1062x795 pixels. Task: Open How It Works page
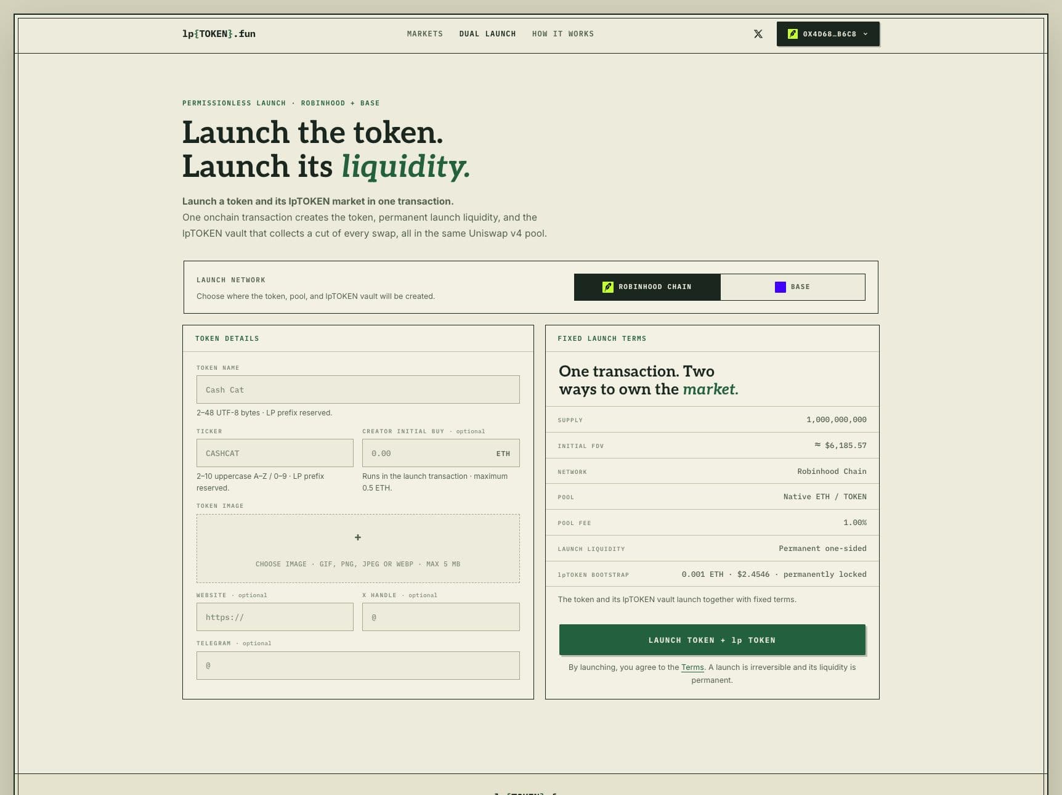tap(563, 34)
